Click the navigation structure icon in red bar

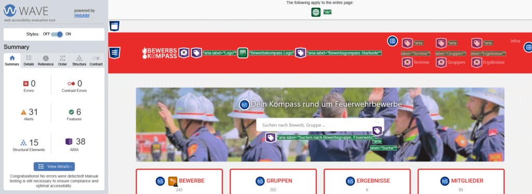(114, 53)
